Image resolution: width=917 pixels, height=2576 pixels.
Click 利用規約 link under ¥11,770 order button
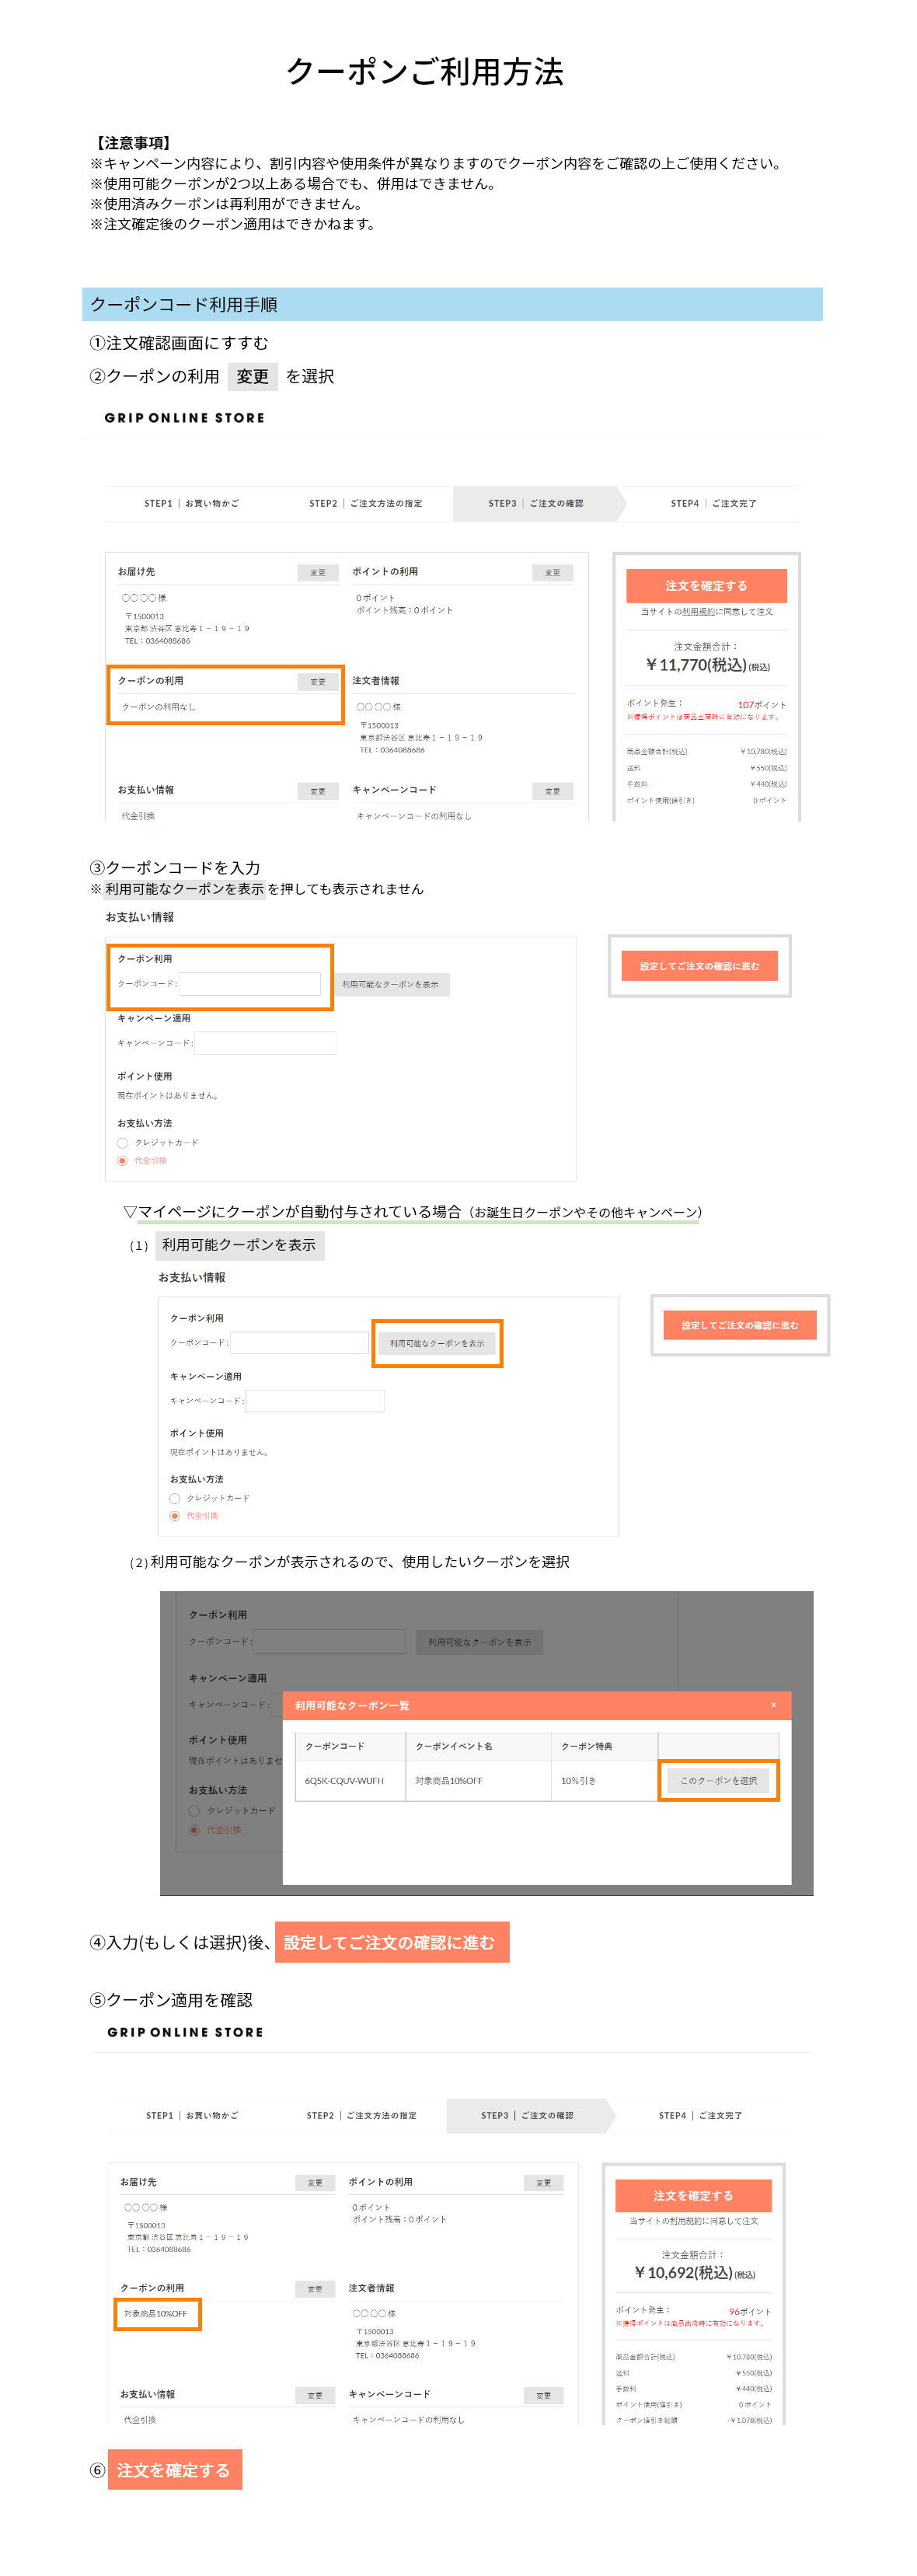(698, 612)
